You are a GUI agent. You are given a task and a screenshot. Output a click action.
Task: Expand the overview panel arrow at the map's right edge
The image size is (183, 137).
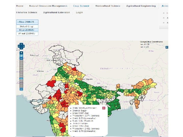167,47
